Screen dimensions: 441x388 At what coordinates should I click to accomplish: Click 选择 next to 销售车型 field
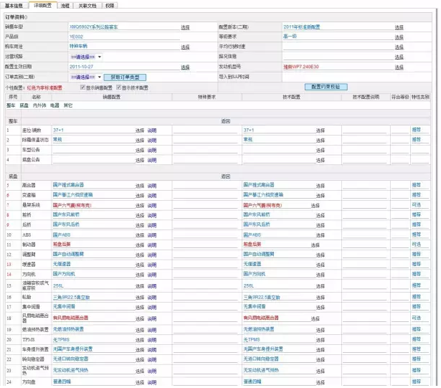185,27
